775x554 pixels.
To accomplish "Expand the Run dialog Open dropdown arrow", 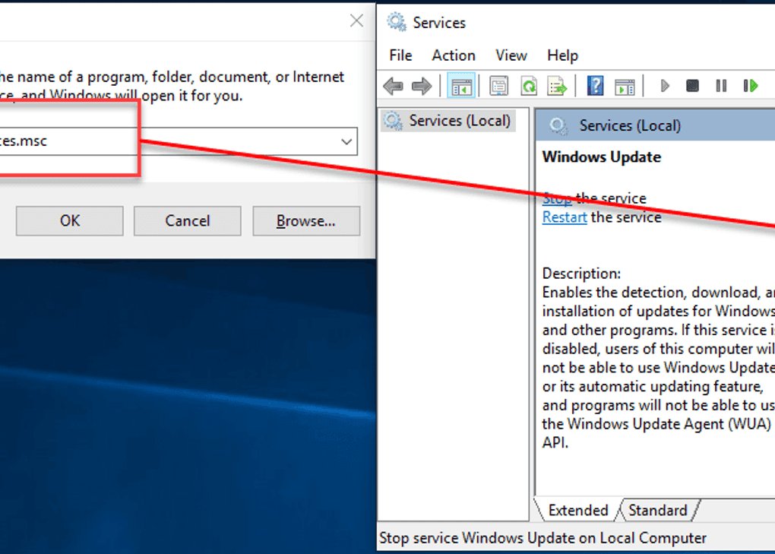I will pos(346,141).
